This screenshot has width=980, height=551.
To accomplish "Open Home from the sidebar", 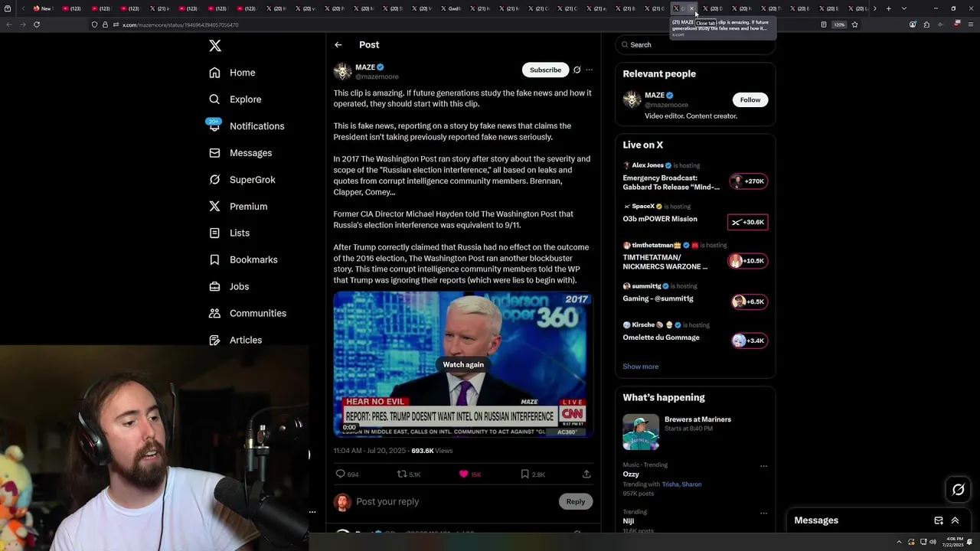I will (232, 73).
